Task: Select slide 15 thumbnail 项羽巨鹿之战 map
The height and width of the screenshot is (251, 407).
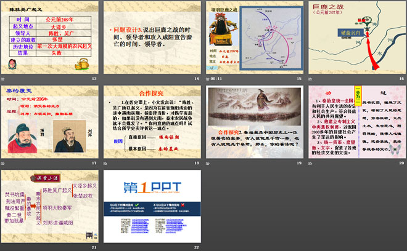Action: 255,38
